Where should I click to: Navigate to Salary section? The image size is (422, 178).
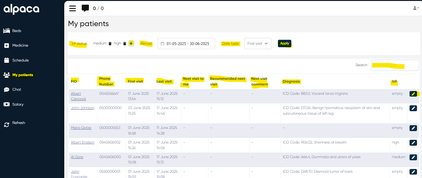point(18,104)
